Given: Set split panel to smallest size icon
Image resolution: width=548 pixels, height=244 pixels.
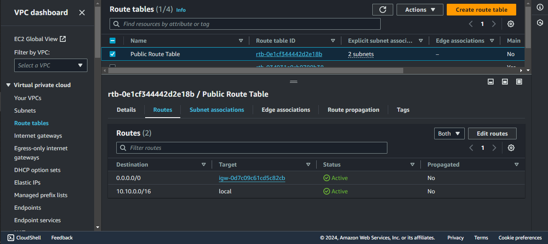Looking at the screenshot, I should [491, 82].
